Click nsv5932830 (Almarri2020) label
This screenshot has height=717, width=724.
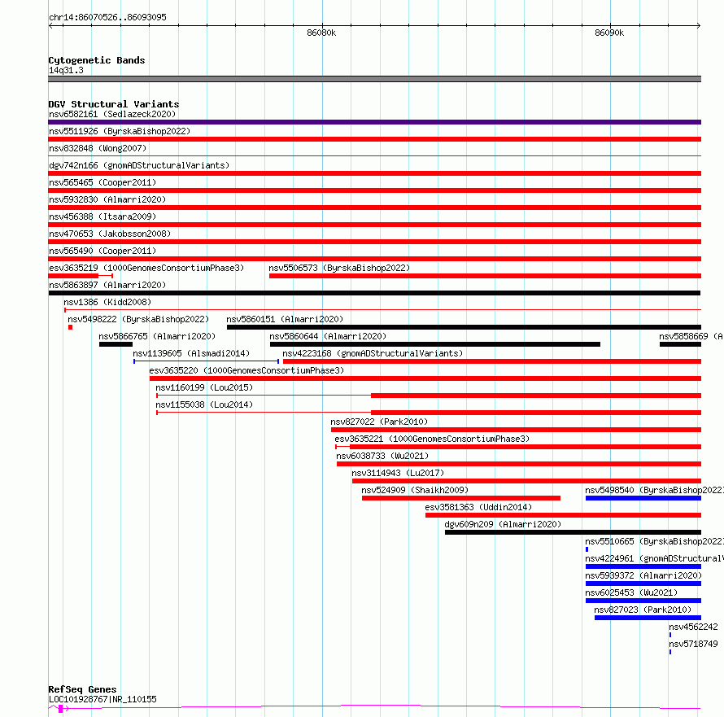pyautogui.click(x=107, y=199)
